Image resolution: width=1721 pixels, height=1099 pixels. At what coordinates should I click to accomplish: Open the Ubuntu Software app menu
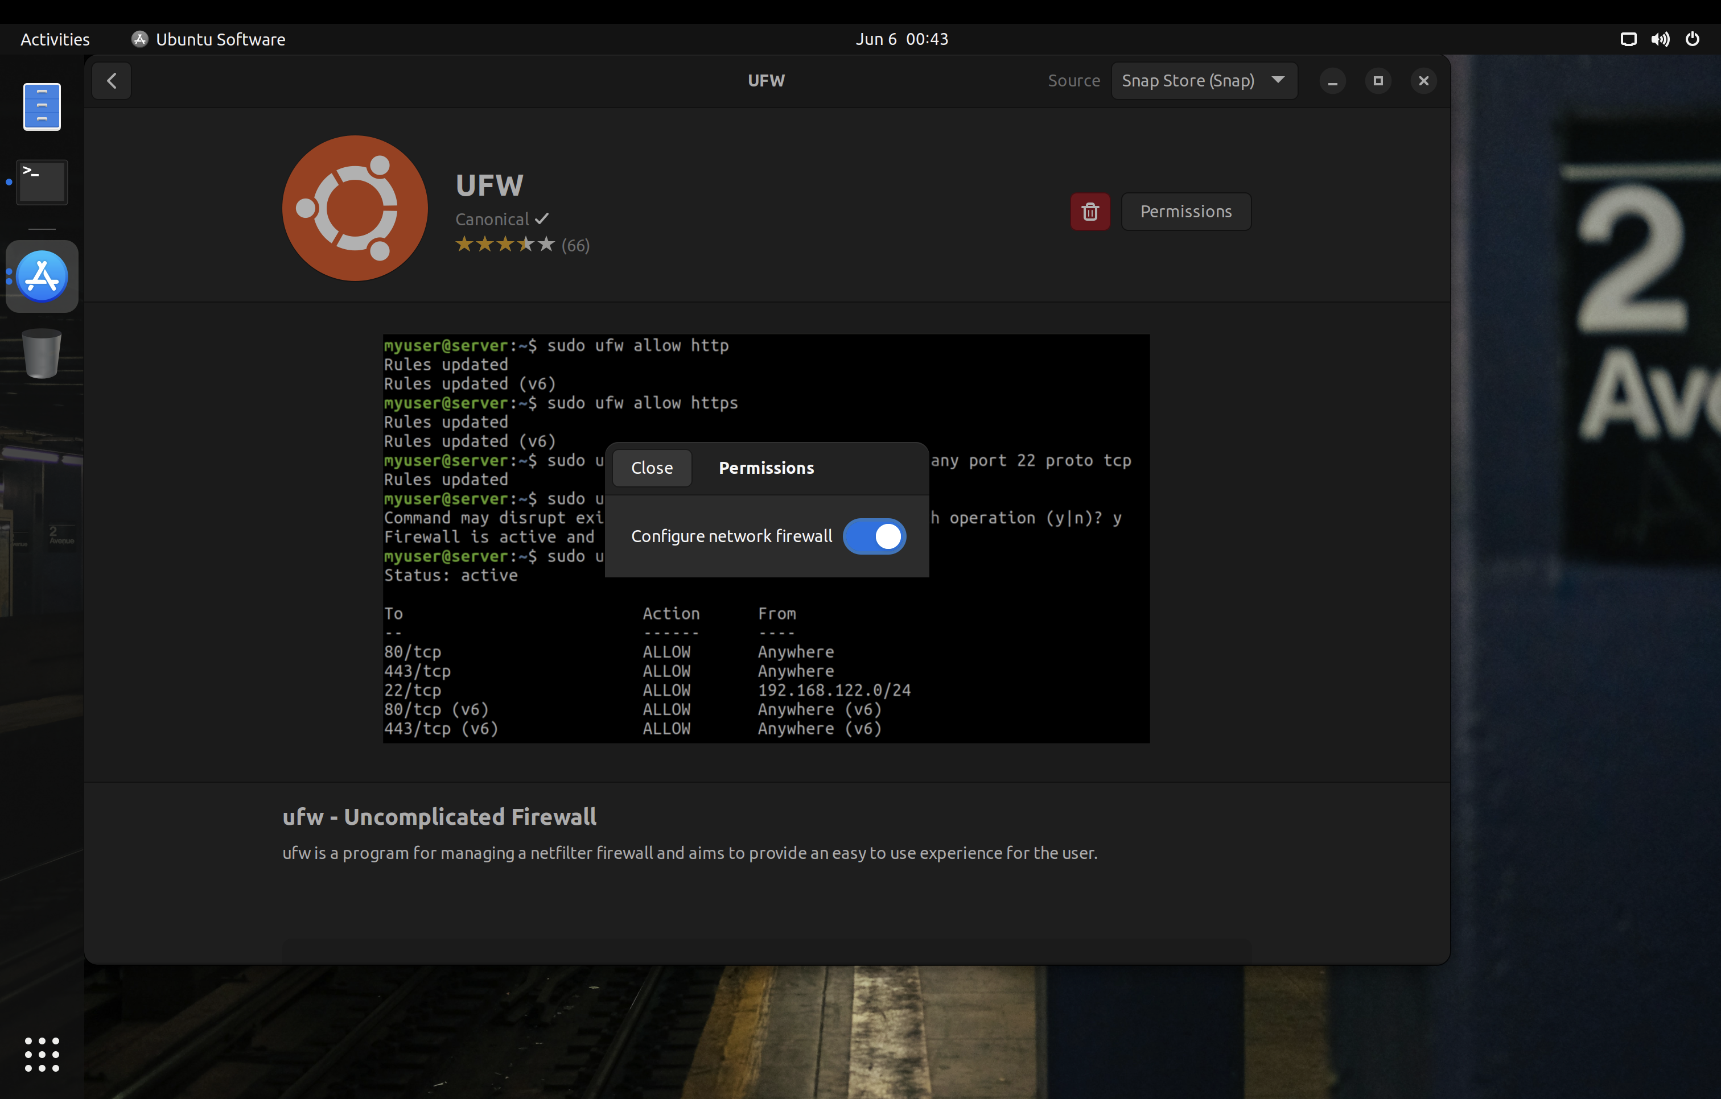[209, 39]
